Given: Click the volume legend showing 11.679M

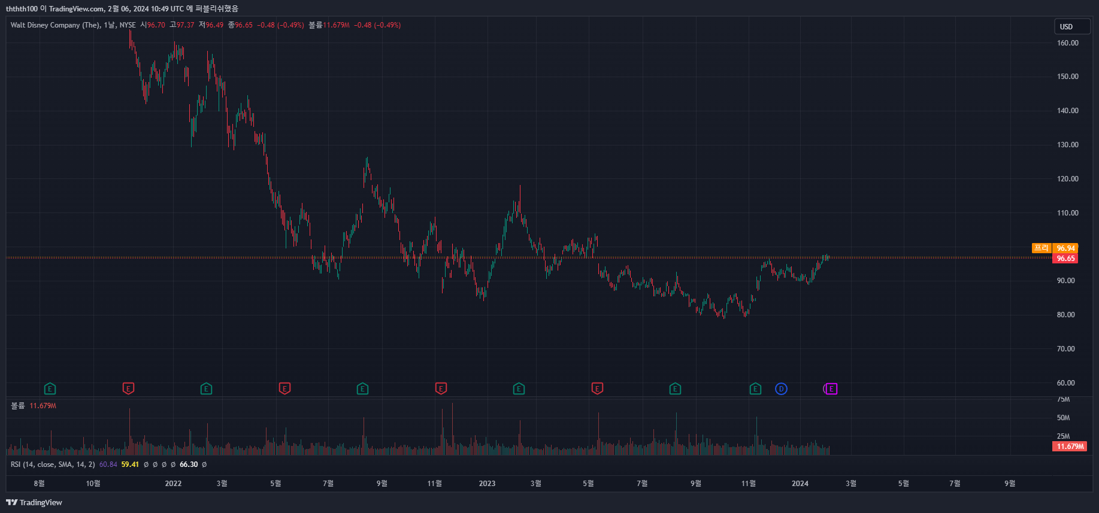Looking at the screenshot, I should pyautogui.click(x=34, y=406).
